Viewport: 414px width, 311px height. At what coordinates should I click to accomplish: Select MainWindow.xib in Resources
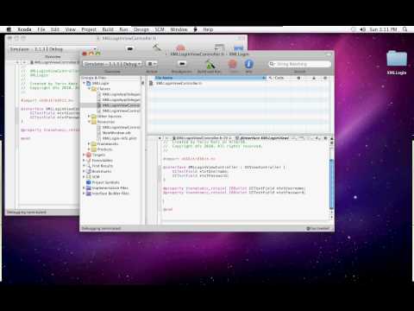(x=116, y=133)
